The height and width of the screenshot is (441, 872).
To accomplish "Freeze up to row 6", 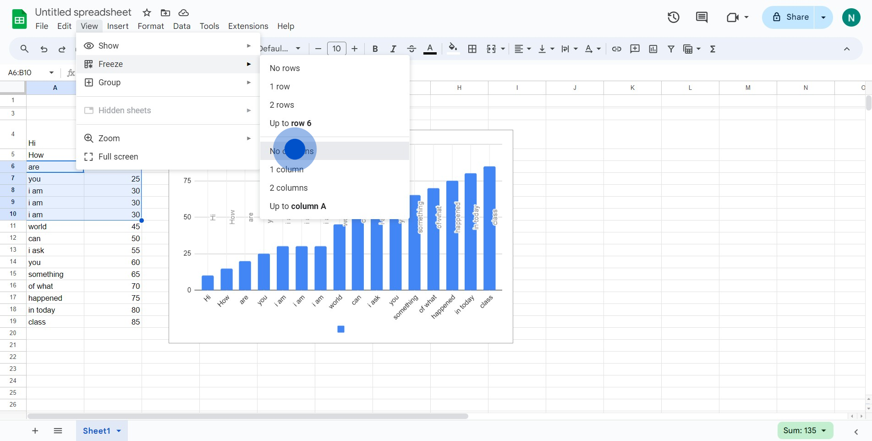I will (335, 123).
